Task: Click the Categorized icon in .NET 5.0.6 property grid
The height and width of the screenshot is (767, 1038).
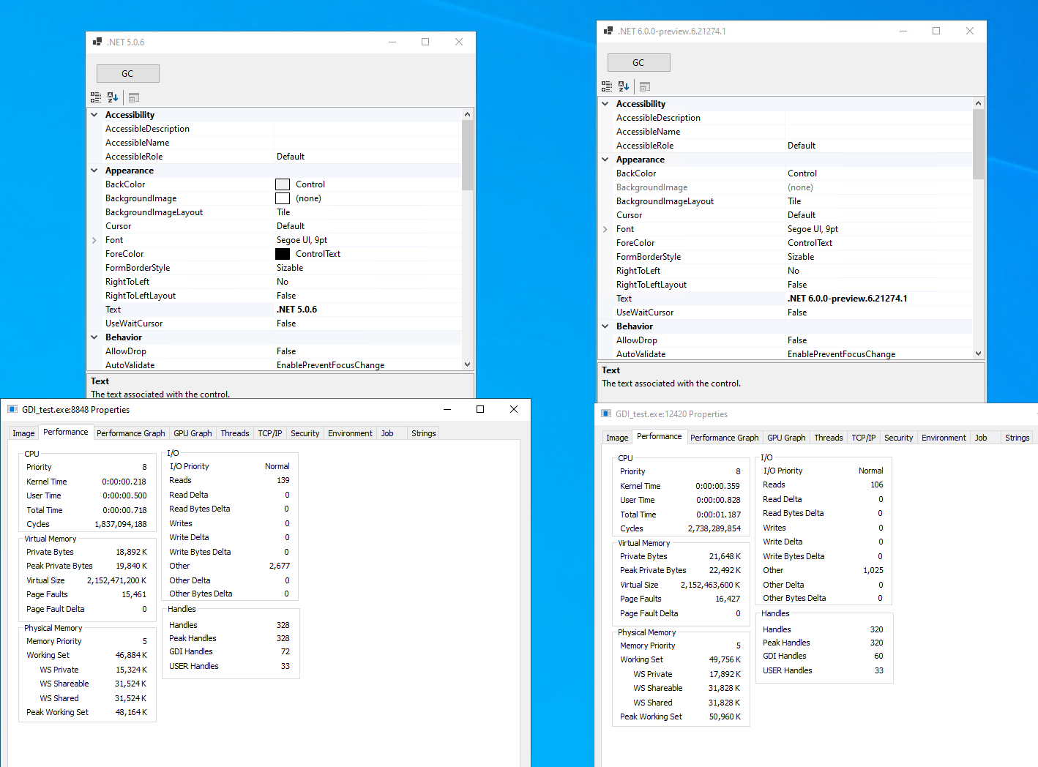Action: (x=95, y=97)
